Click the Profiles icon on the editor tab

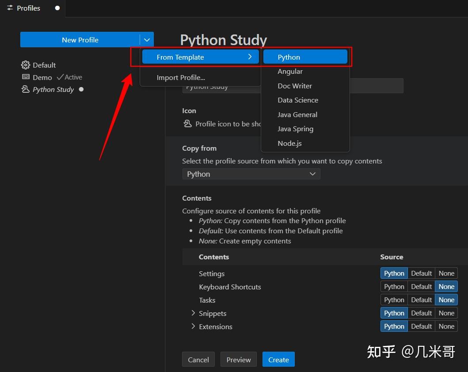[9, 8]
